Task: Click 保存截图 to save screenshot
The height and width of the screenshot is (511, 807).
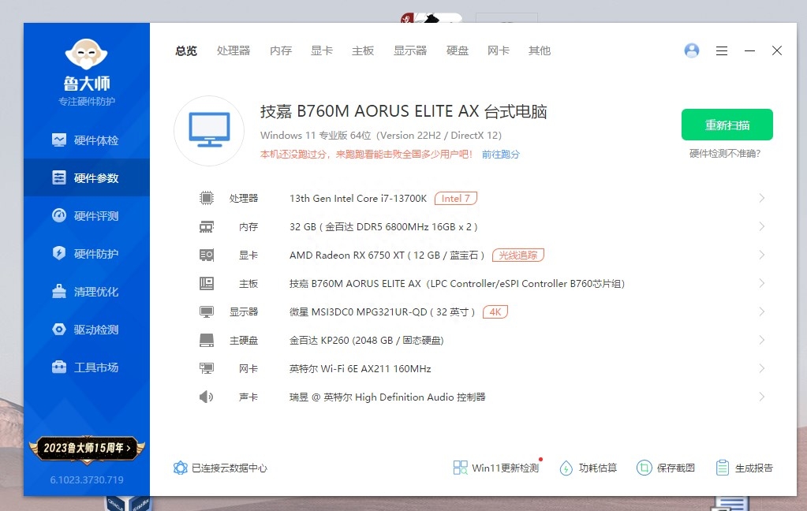Action: tap(666, 468)
